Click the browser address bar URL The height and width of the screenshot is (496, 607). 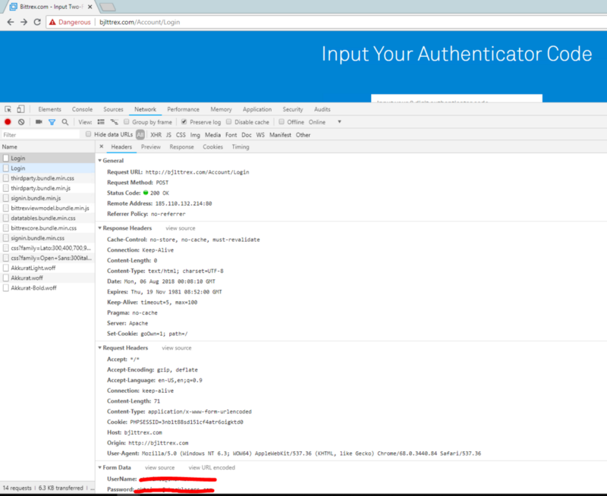click(140, 22)
